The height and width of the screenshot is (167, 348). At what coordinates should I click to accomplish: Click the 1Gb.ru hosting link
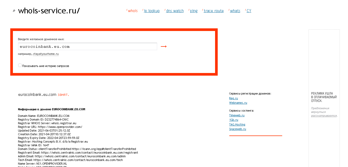coord(233,120)
